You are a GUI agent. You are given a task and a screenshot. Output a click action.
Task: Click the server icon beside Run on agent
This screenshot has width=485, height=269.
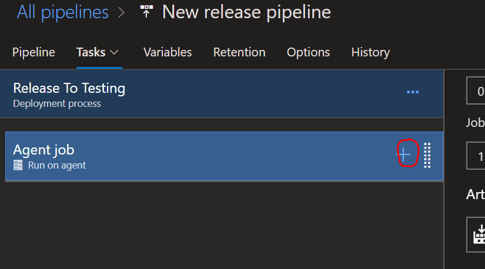click(18, 166)
